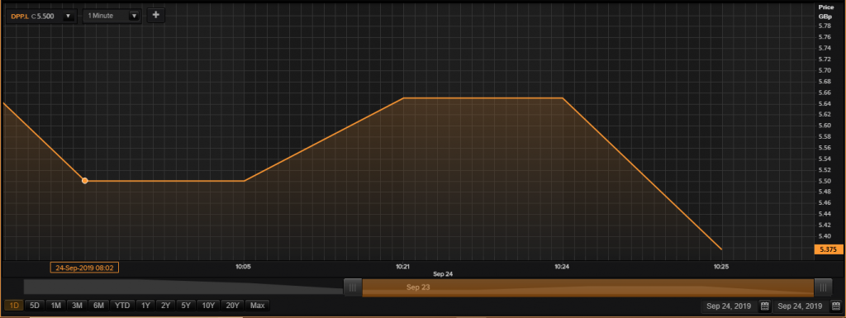Open the start date calendar icon

(764, 306)
